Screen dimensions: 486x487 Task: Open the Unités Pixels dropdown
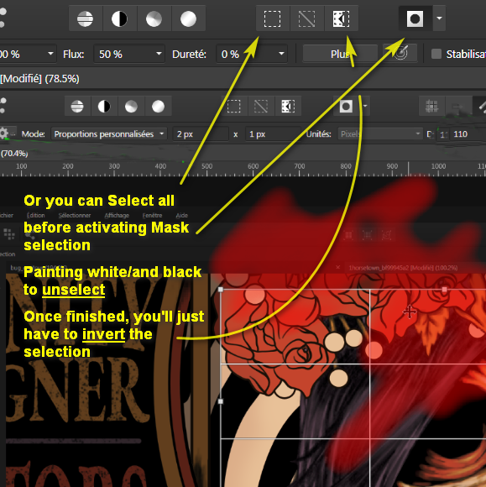tap(380, 134)
